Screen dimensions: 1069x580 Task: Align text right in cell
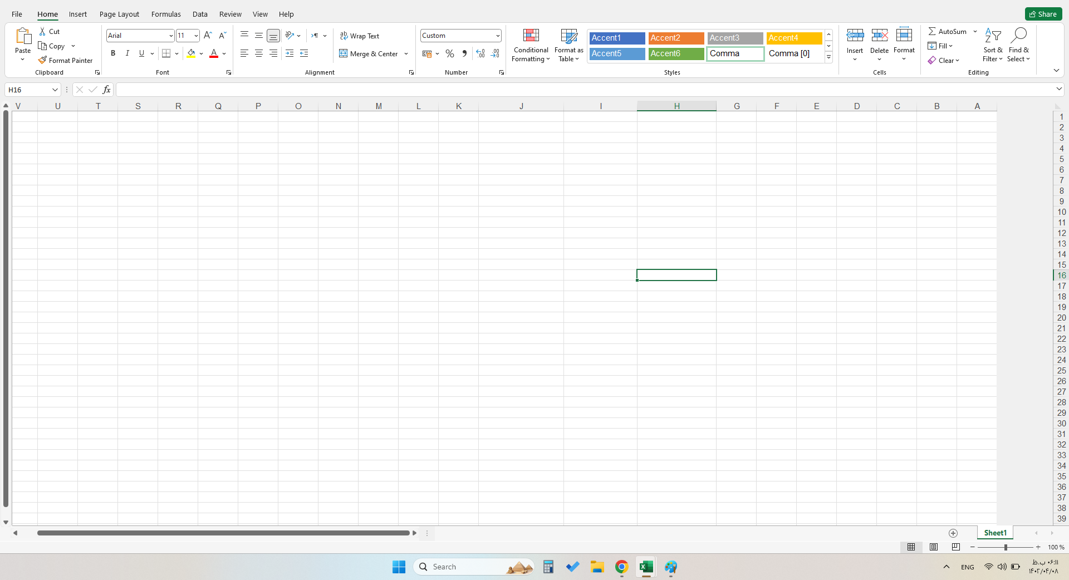point(273,53)
